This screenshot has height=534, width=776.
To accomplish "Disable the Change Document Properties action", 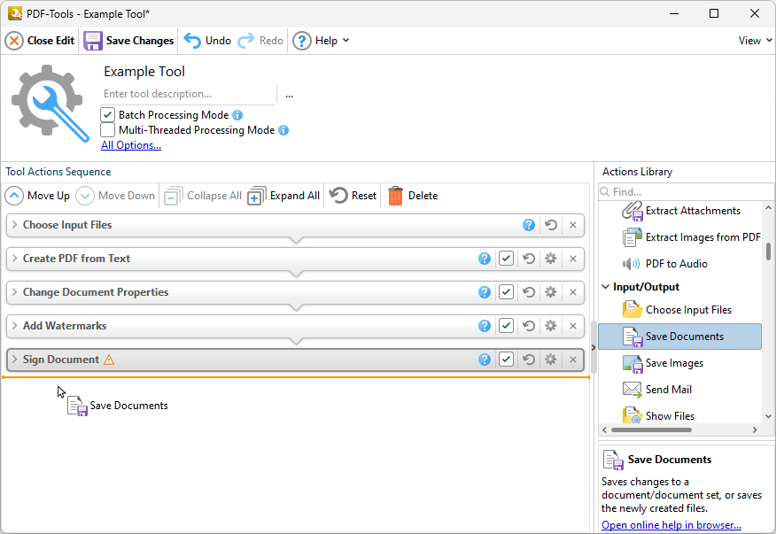I will [x=506, y=292].
